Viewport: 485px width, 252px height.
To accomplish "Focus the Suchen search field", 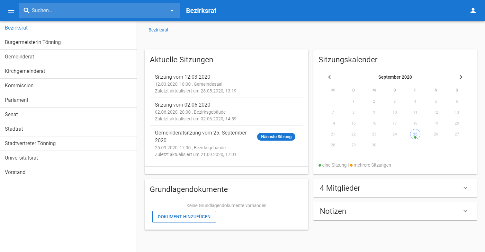I will [96, 11].
